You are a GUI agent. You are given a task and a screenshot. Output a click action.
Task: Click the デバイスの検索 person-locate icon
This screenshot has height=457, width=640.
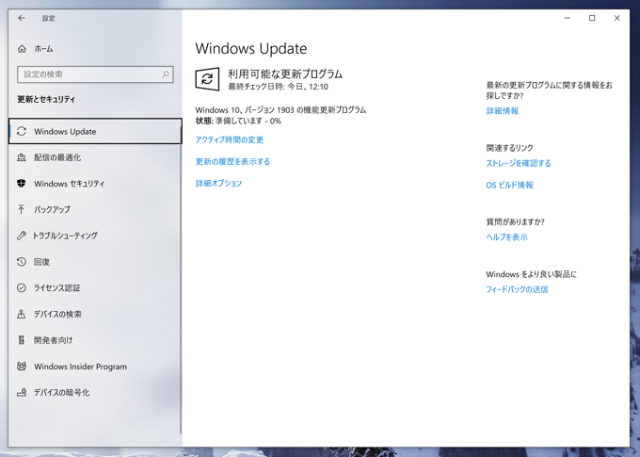click(x=22, y=314)
